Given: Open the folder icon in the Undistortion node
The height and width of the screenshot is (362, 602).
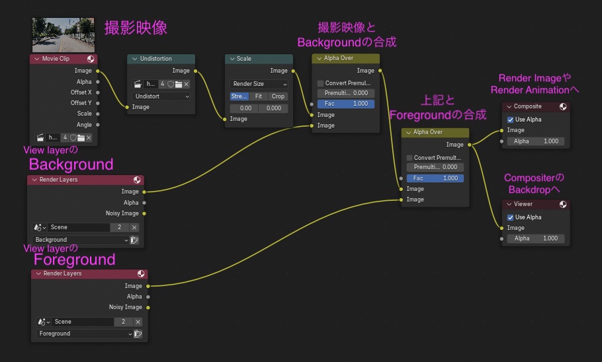Looking at the screenshot, I should 179,84.
